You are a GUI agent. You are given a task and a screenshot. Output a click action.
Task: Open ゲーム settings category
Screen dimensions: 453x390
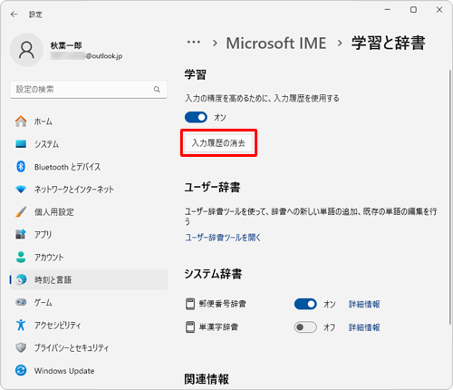(89, 302)
